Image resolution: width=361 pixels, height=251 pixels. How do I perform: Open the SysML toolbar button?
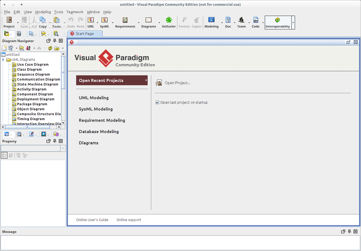pyautogui.click(x=104, y=23)
